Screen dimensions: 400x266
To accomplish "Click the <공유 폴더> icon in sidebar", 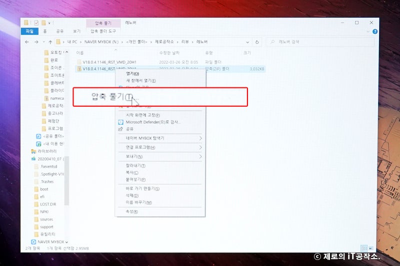I will pyautogui.click(x=38, y=136).
